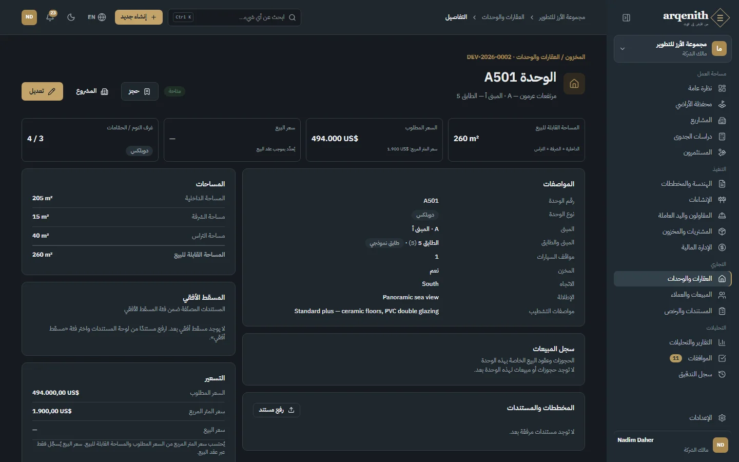Open نظرة عامة overview in sidebar
Viewport: 739px width, 462px height.
pos(672,88)
